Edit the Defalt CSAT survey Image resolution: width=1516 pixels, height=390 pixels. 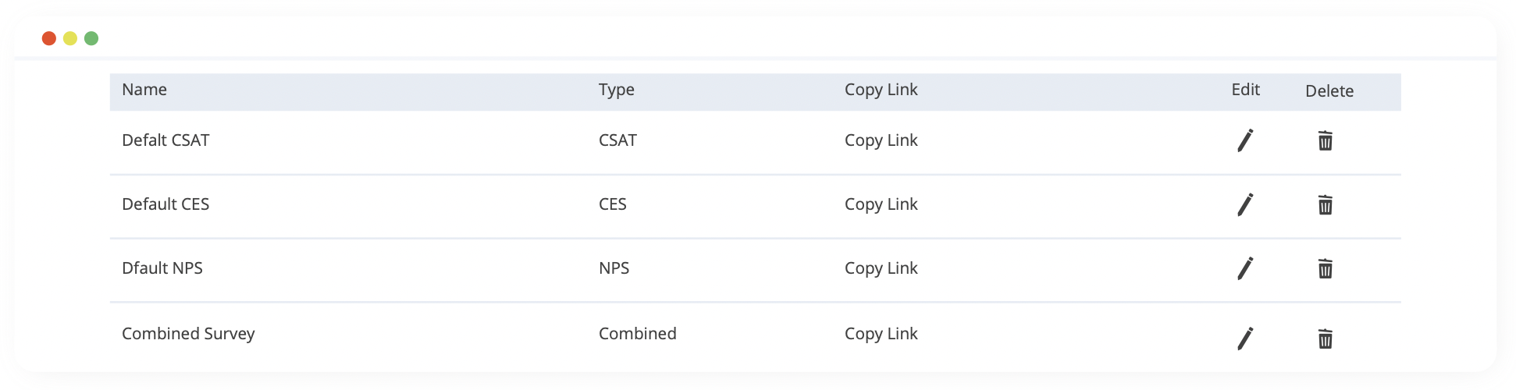(1245, 140)
